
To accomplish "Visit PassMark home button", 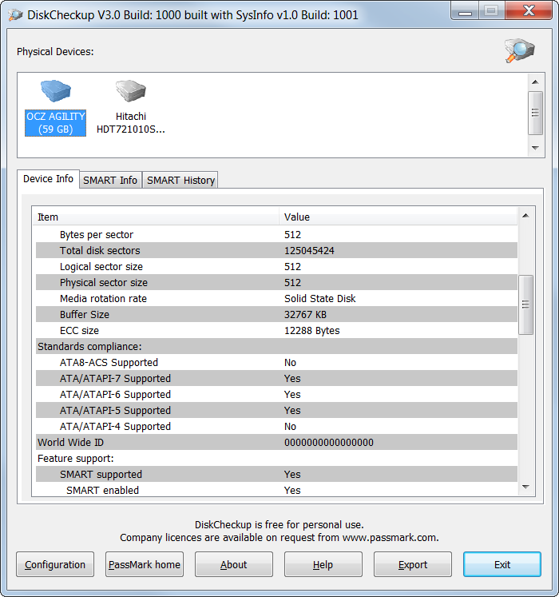I will (x=145, y=564).
